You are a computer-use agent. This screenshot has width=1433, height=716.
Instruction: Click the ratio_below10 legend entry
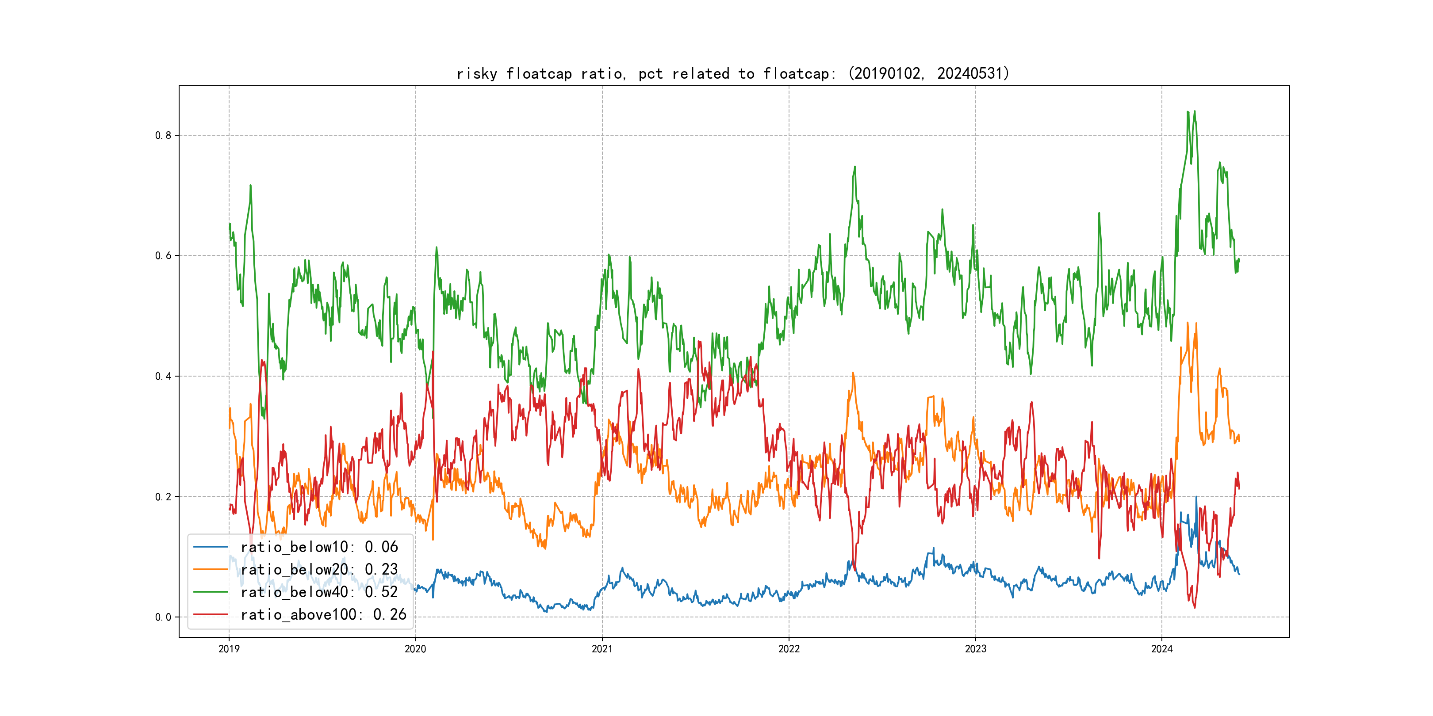click(x=319, y=547)
